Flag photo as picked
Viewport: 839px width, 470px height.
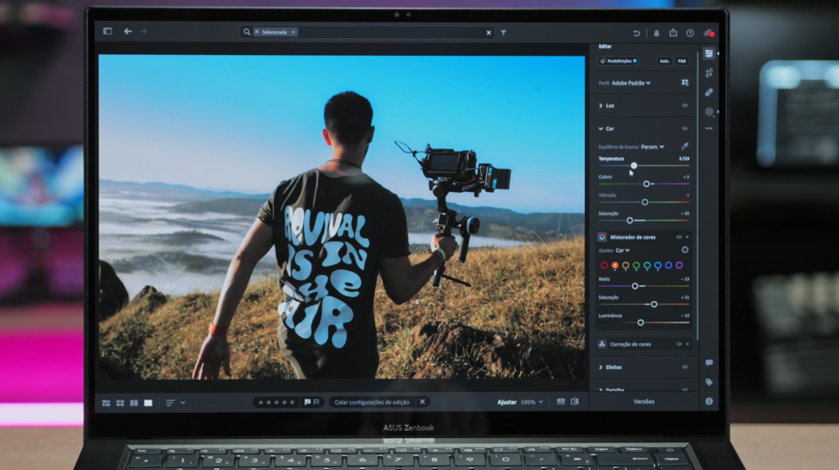308,402
